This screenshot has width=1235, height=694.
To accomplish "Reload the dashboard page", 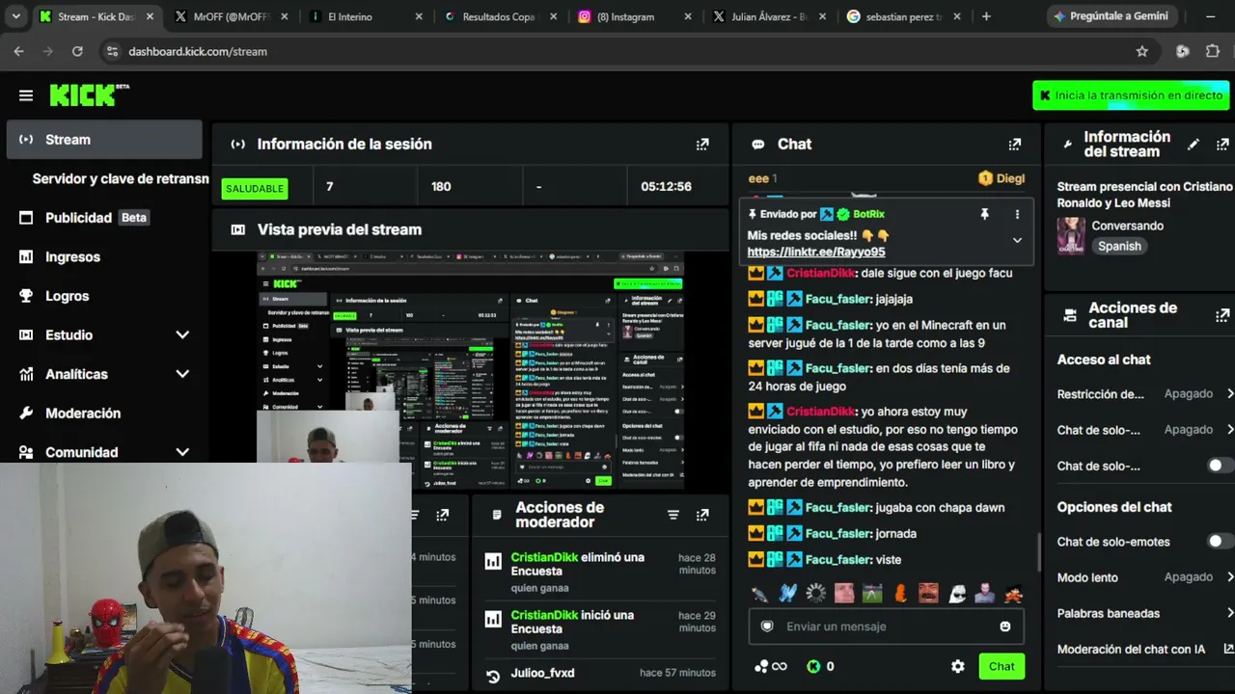I will click(77, 51).
